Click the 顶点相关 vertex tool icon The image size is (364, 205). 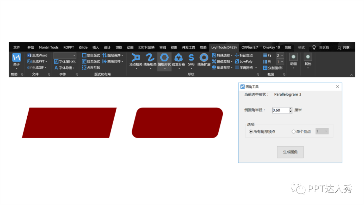pos(136,57)
